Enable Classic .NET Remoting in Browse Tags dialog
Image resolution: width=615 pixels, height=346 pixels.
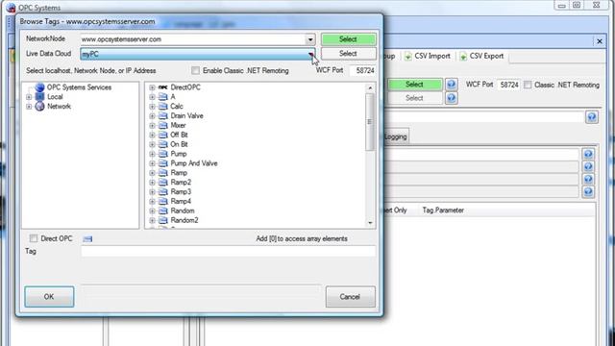[x=195, y=70]
